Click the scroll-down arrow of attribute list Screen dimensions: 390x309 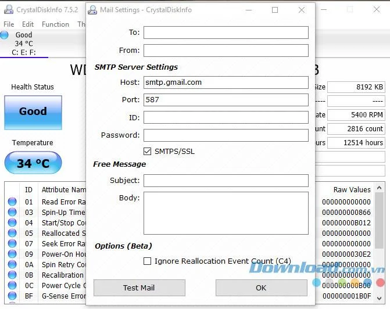point(379,298)
